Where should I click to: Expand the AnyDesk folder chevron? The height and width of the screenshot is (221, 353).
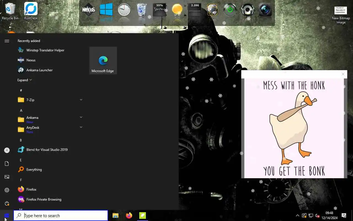point(81,127)
